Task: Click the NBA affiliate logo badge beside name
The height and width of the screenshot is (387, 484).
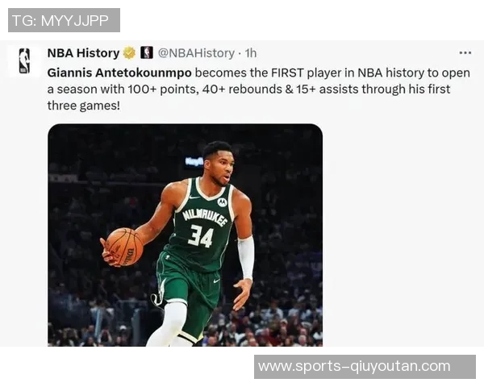Action: pyautogui.click(x=147, y=52)
